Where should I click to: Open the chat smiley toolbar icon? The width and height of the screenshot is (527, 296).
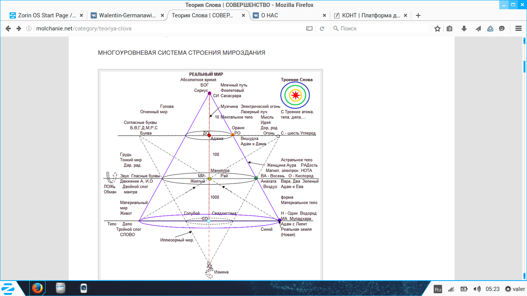pyautogui.click(x=502, y=29)
